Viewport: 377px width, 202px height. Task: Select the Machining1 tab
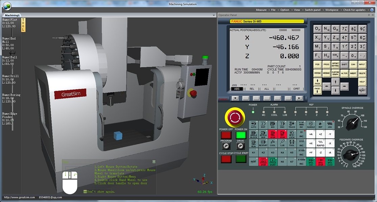12,15
